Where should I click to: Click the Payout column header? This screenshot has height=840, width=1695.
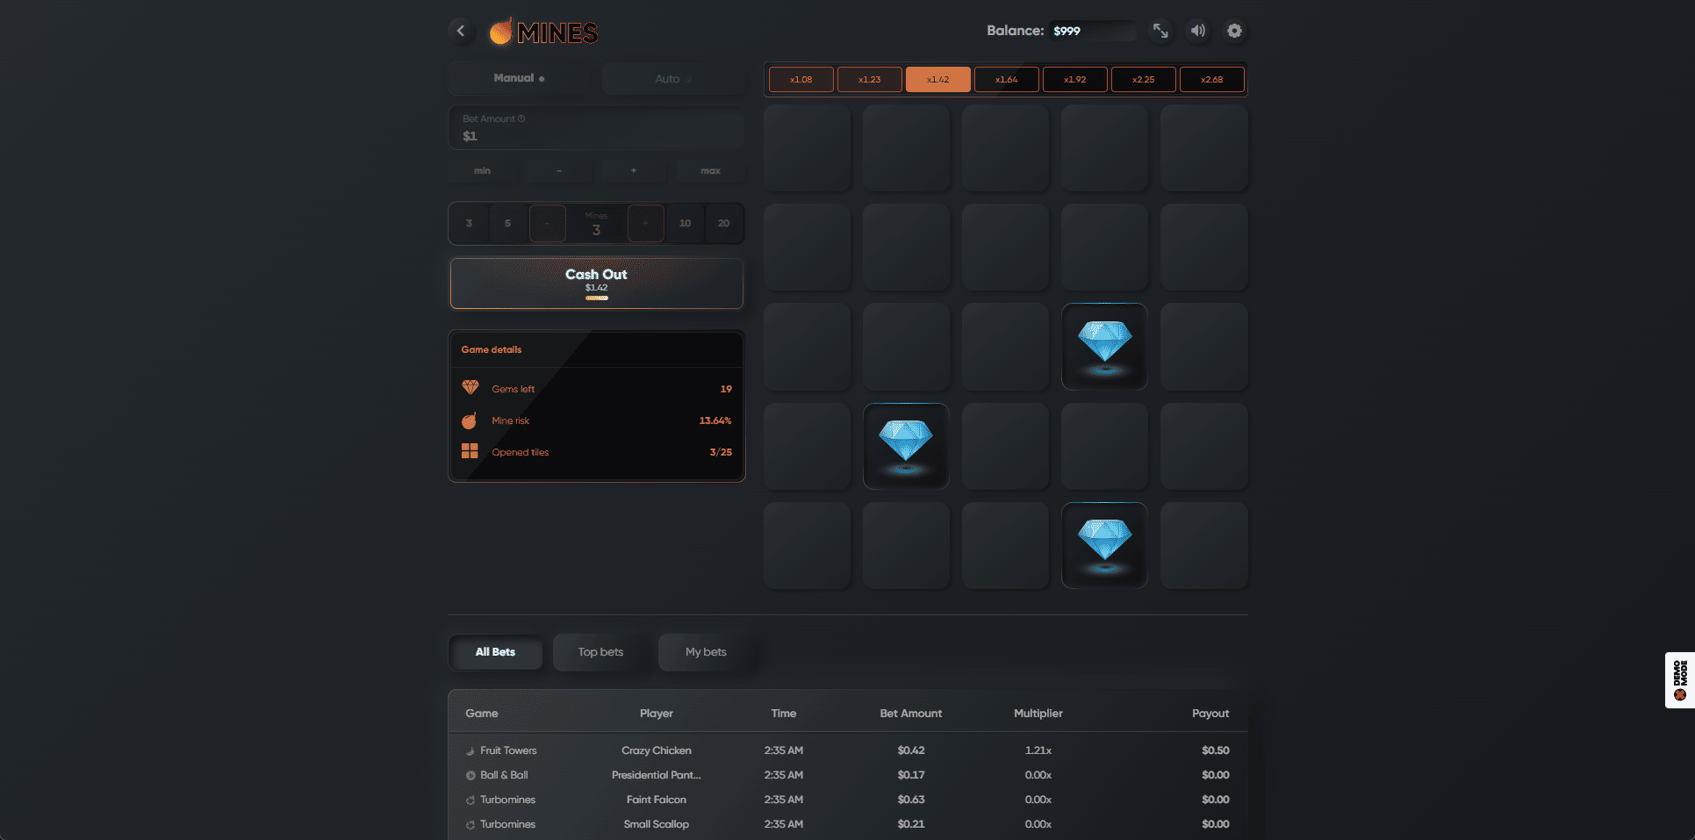pyautogui.click(x=1210, y=714)
